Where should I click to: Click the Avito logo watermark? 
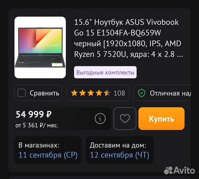[179, 170]
